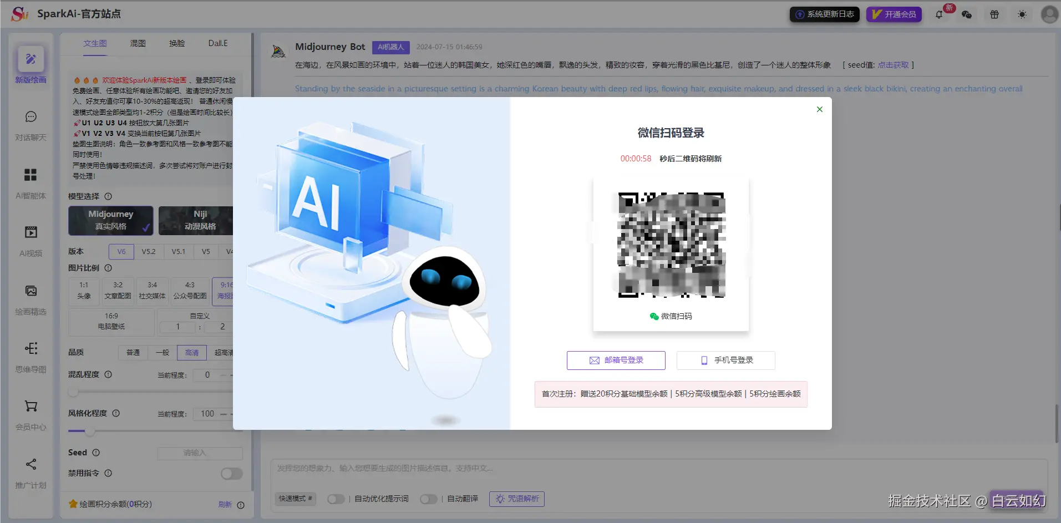Image resolution: width=1061 pixels, height=523 pixels.
Task: Click the 邮箱号登录 button
Action: click(616, 360)
